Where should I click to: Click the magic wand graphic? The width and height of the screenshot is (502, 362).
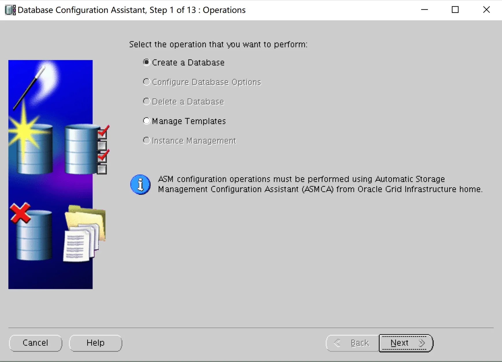(29, 88)
